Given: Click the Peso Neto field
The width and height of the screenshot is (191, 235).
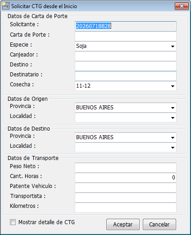Looking at the screenshot, I should 126,168.
